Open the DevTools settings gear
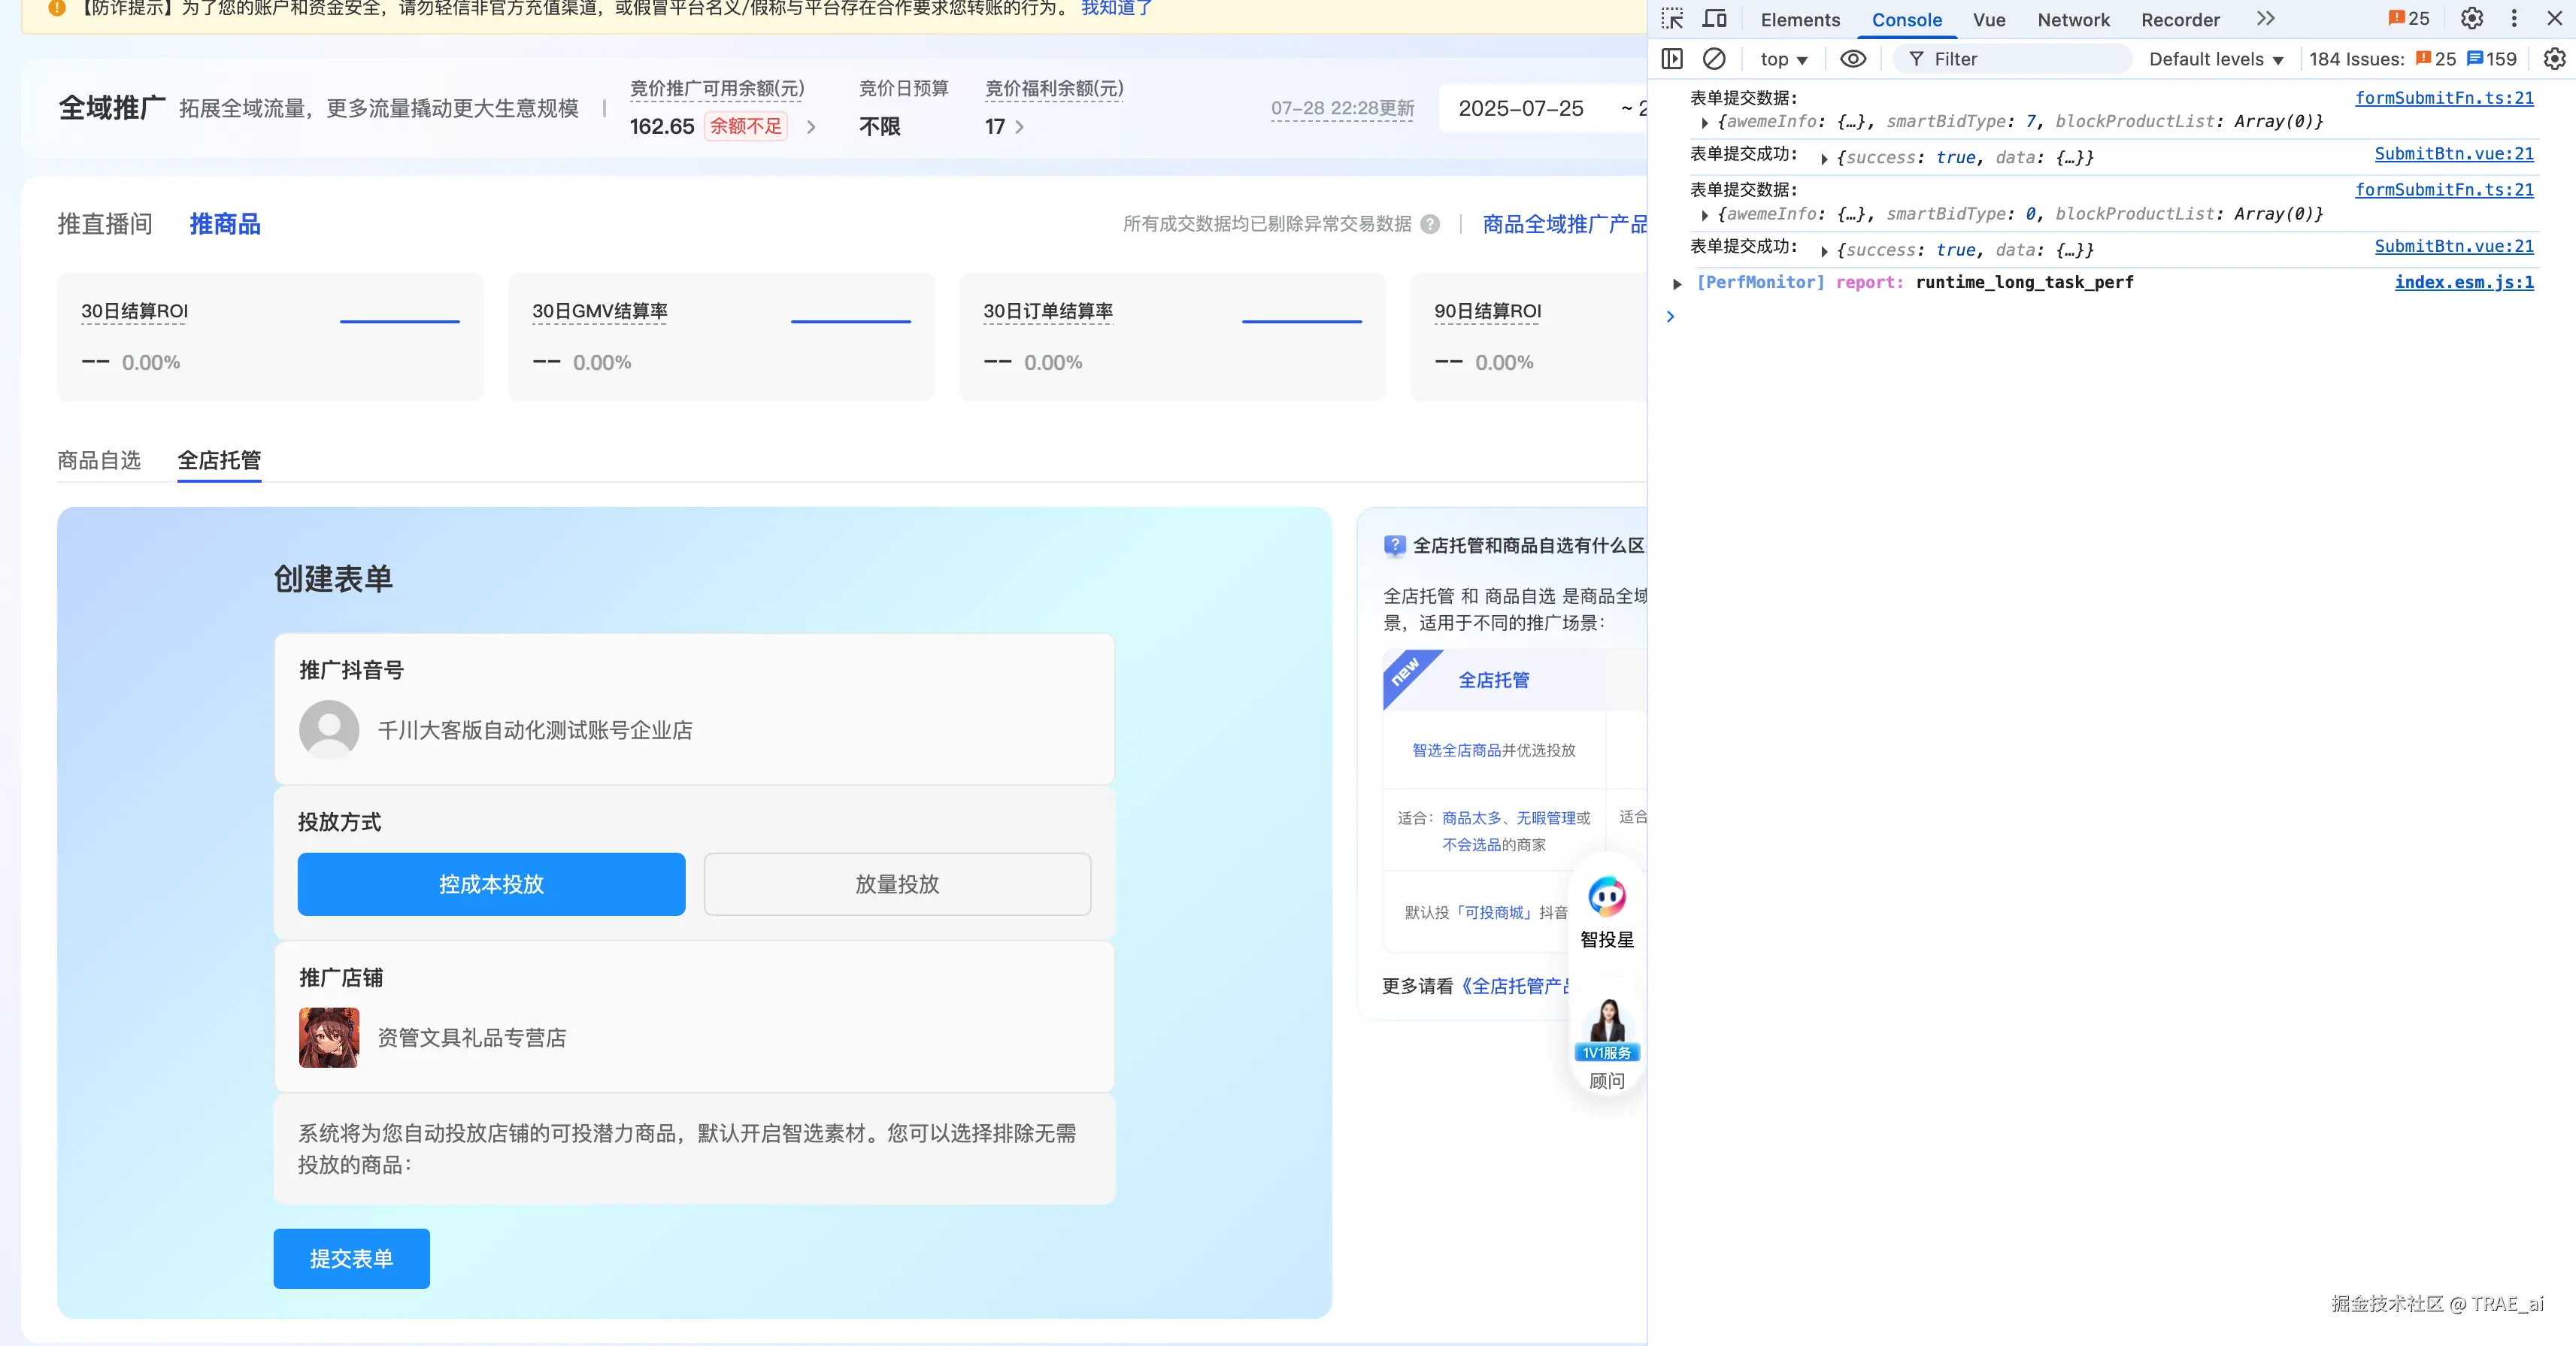 pos(2471,19)
